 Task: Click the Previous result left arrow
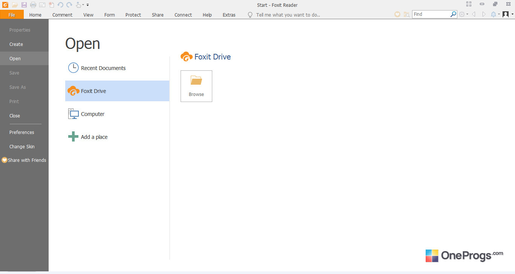[x=474, y=14]
